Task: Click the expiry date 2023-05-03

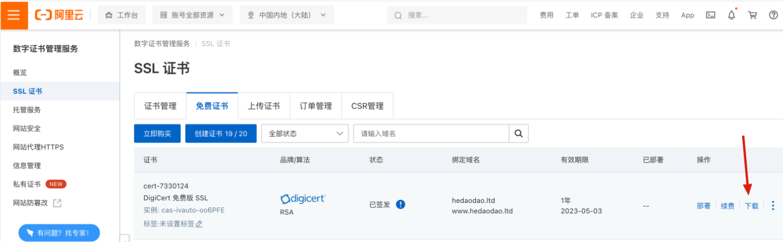Action: click(x=581, y=211)
